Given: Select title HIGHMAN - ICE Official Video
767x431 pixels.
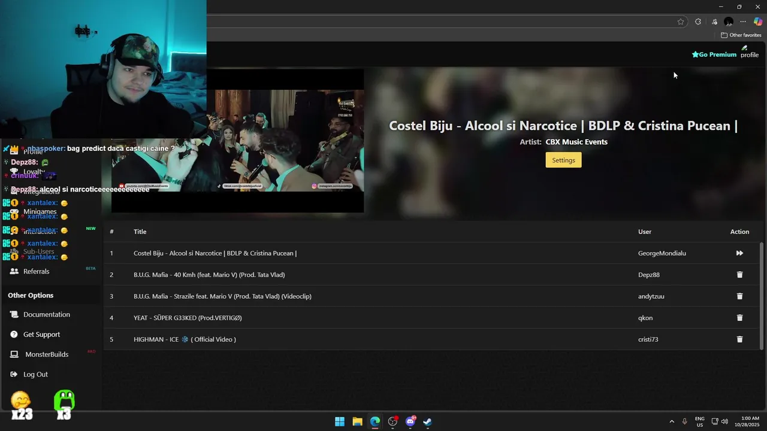Looking at the screenshot, I should [x=185, y=339].
